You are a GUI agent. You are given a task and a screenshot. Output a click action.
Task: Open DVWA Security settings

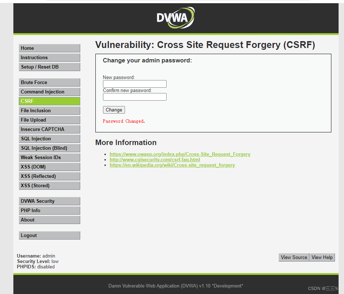tap(50, 201)
